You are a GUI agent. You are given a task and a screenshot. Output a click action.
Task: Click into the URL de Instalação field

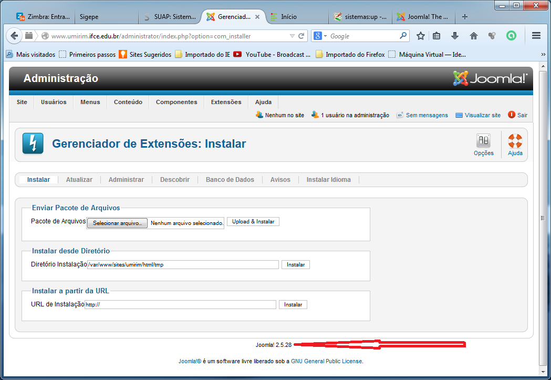coord(180,304)
